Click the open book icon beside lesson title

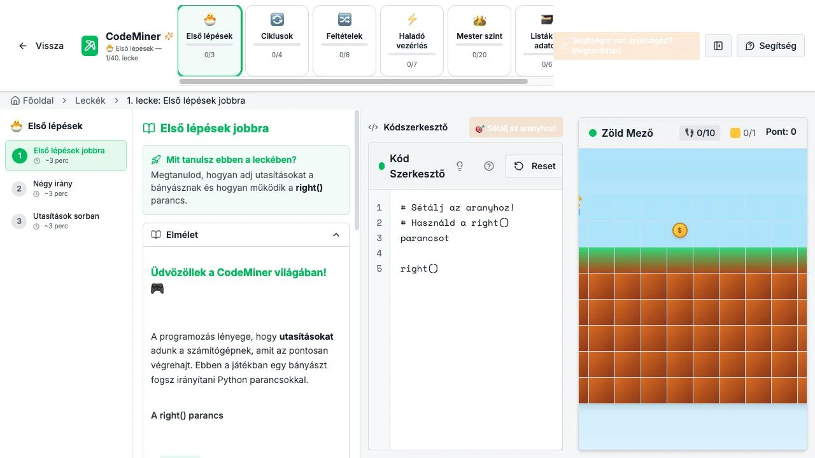(149, 128)
